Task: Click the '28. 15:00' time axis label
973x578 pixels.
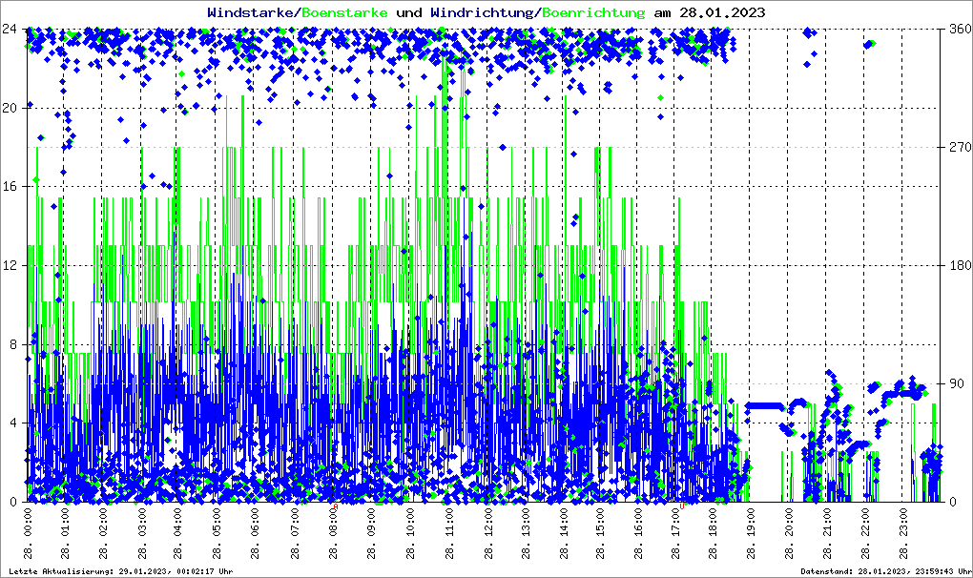Action: click(599, 533)
